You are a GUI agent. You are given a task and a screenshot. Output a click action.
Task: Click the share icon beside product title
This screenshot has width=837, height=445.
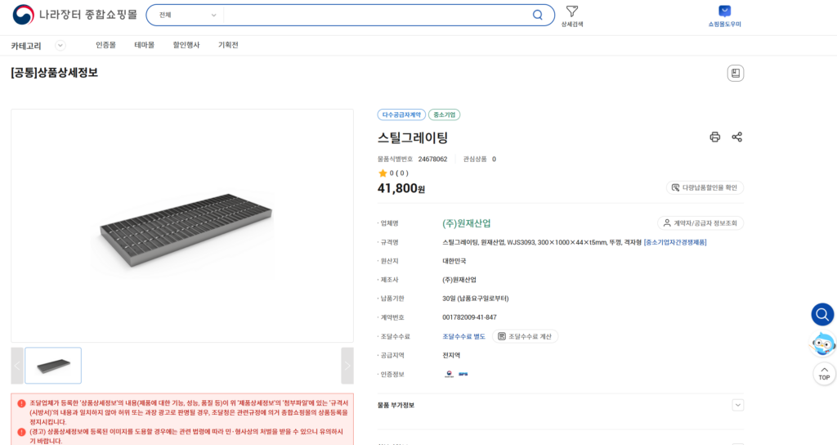736,137
